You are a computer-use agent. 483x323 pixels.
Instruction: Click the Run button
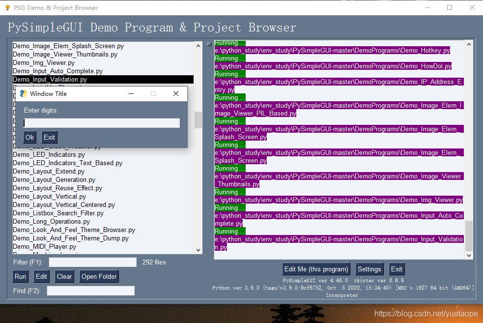(x=20, y=276)
